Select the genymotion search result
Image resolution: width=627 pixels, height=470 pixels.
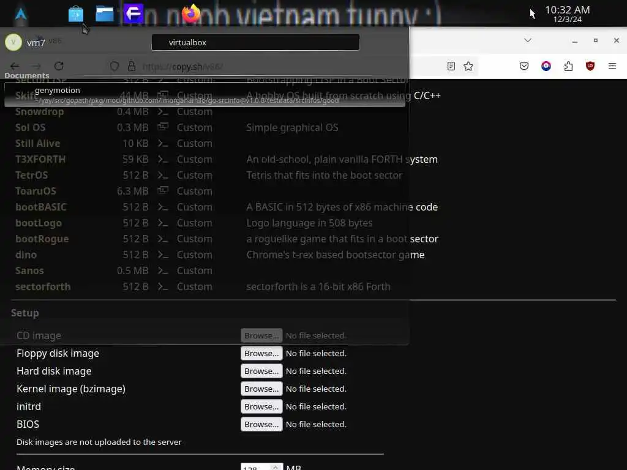coord(205,95)
